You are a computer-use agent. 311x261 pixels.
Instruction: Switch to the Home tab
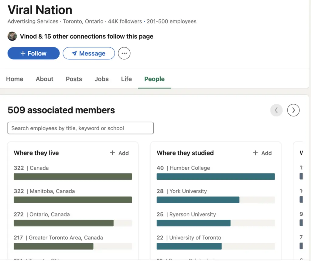[15, 79]
